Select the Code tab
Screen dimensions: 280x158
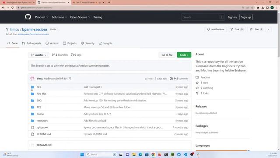(x=13, y=43)
